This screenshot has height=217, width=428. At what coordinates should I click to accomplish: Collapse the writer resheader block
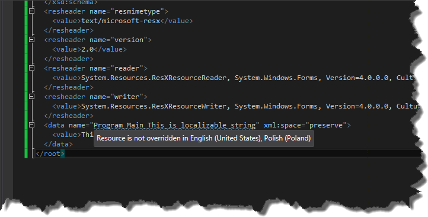click(x=31, y=97)
